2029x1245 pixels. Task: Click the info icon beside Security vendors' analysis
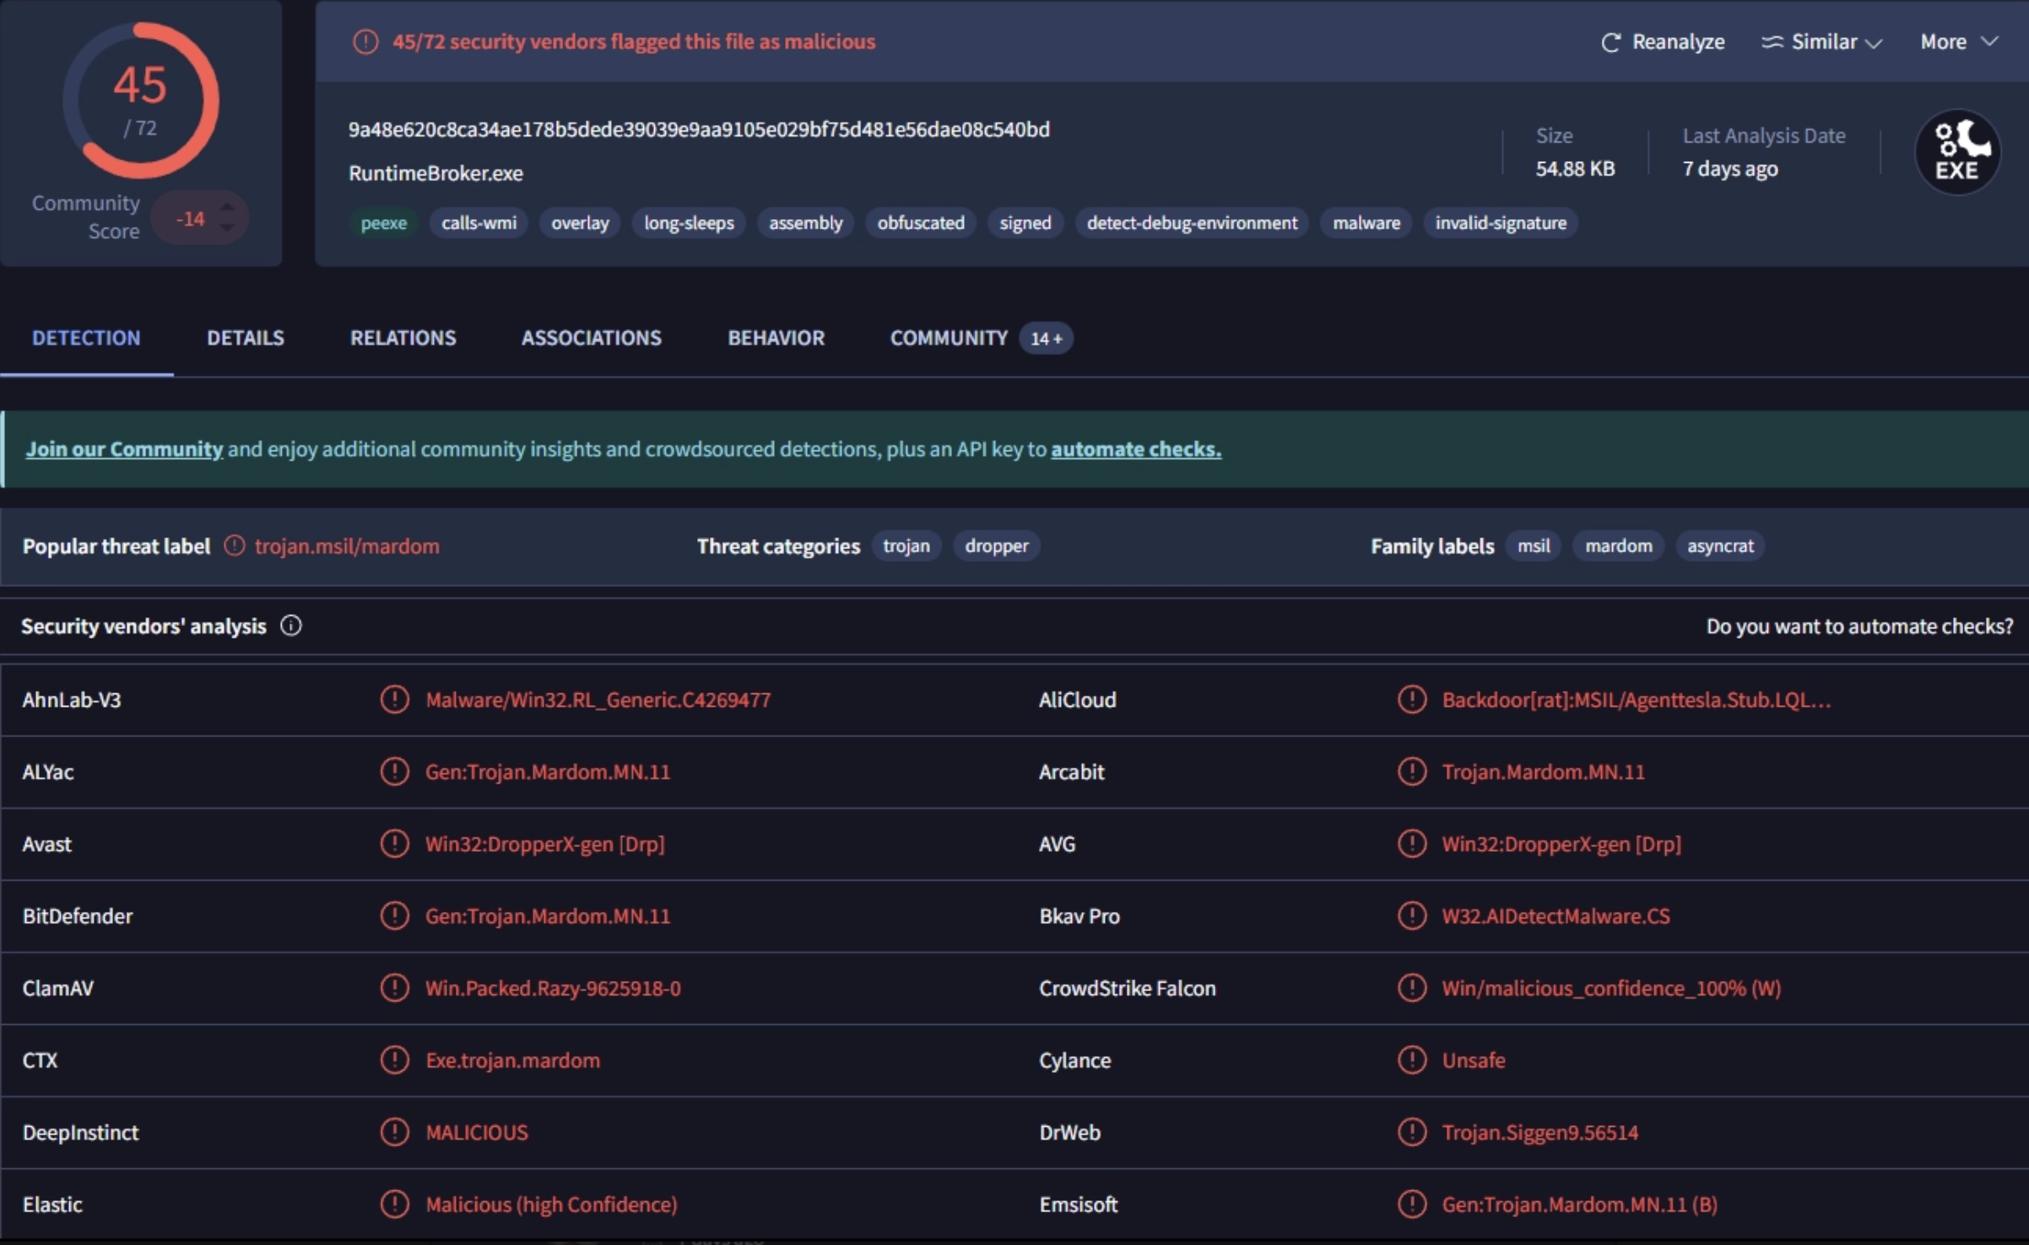(291, 626)
